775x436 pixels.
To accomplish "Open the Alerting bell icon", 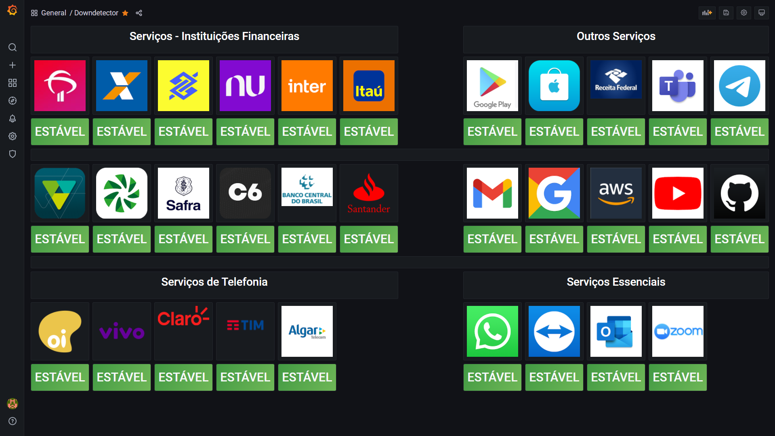I will pos(13,118).
